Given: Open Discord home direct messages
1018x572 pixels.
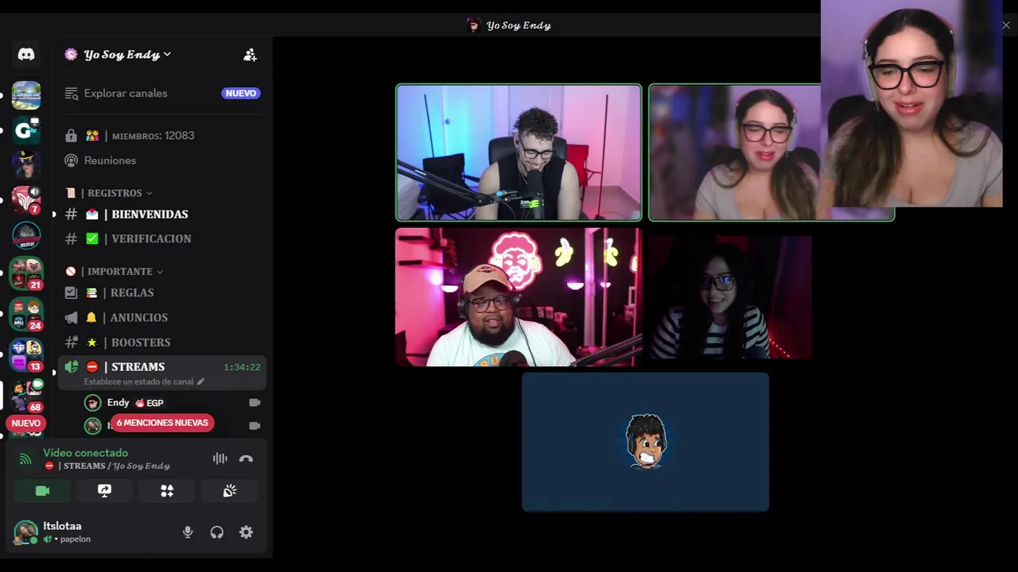Looking at the screenshot, I should tap(26, 55).
